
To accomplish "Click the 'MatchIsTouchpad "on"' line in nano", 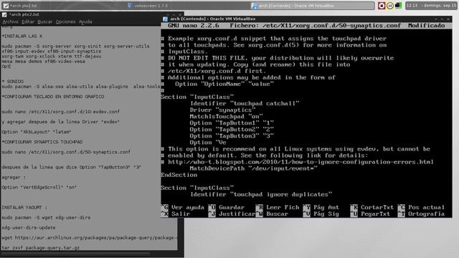I will [x=227, y=116].
